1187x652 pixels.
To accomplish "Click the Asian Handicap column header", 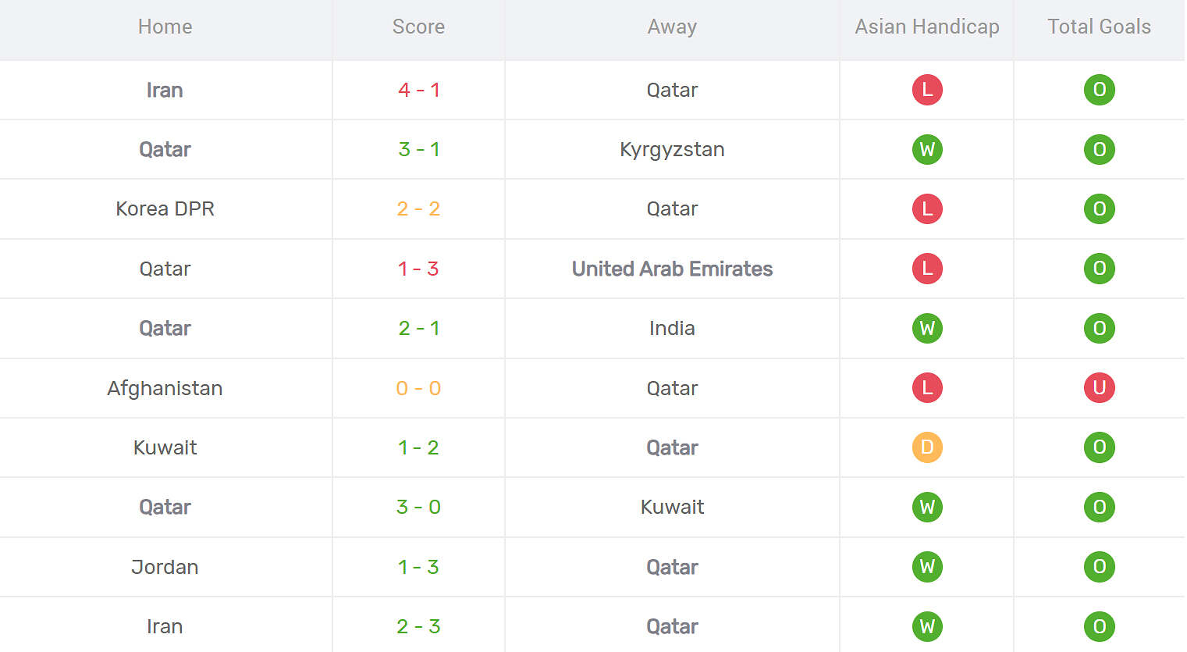I will point(927,27).
